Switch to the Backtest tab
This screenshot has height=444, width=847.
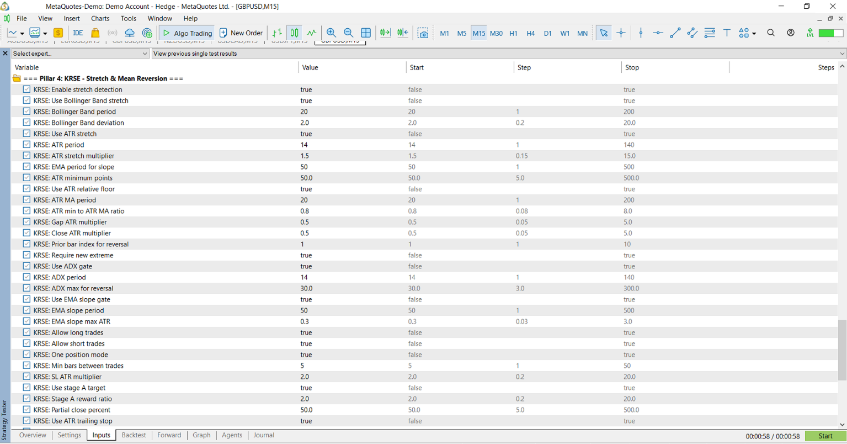click(x=134, y=435)
